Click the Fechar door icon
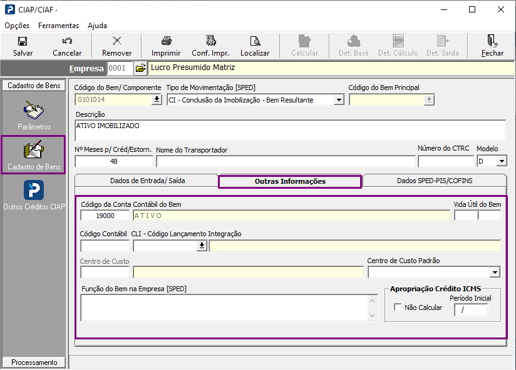Image resolution: width=516 pixels, height=370 pixels. click(x=492, y=41)
